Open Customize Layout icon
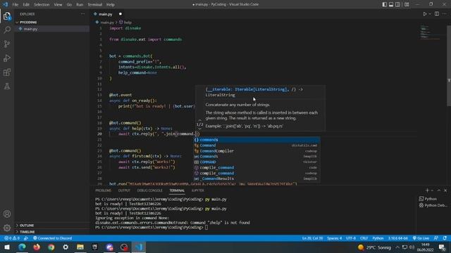 click(x=407, y=4)
